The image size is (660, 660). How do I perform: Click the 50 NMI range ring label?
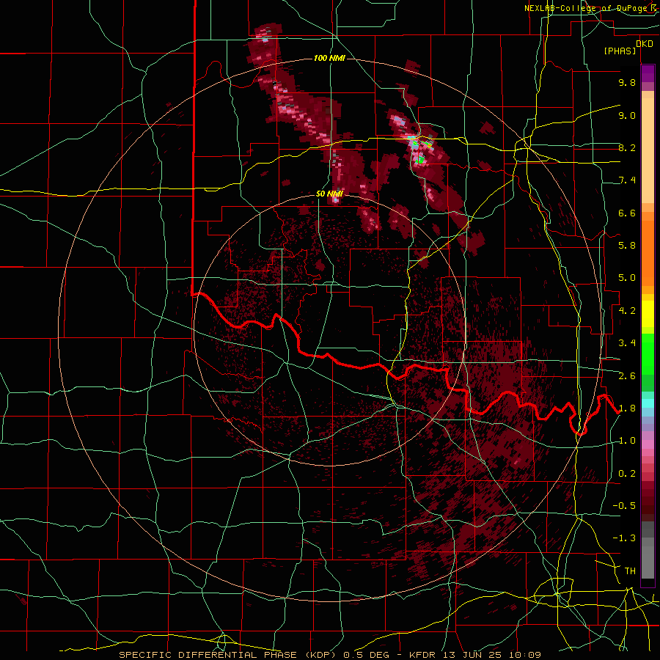(329, 194)
